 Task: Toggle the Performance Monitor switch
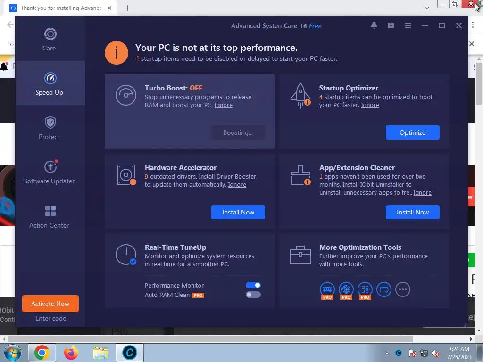[x=253, y=285]
